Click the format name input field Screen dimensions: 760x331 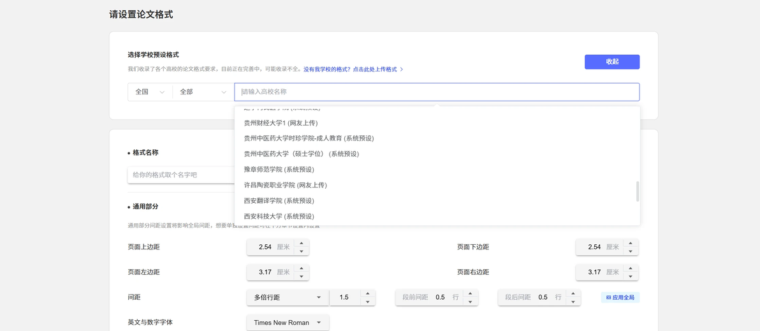pos(181,175)
